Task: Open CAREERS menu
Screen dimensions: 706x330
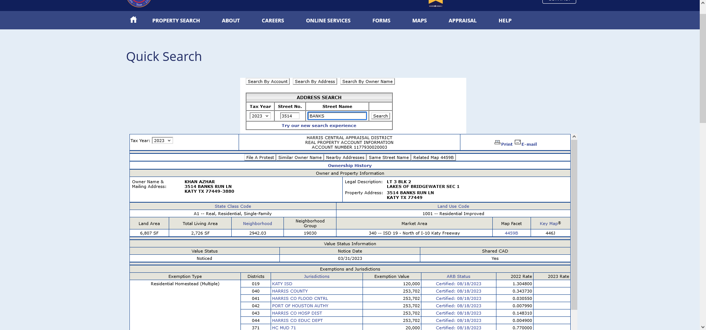Action: tap(273, 21)
